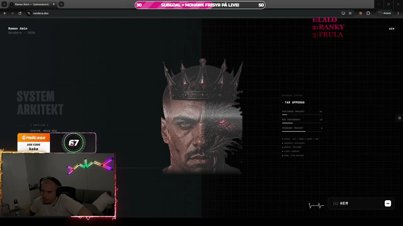Install the site as an app icon
403x226 pixels.
[x=343, y=13]
